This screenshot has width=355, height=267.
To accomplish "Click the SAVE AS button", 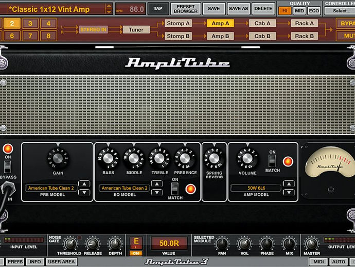I will pyautogui.click(x=238, y=9).
